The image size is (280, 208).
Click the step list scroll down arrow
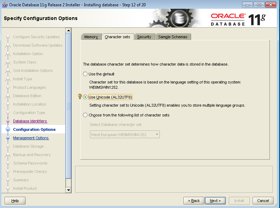click(69, 190)
